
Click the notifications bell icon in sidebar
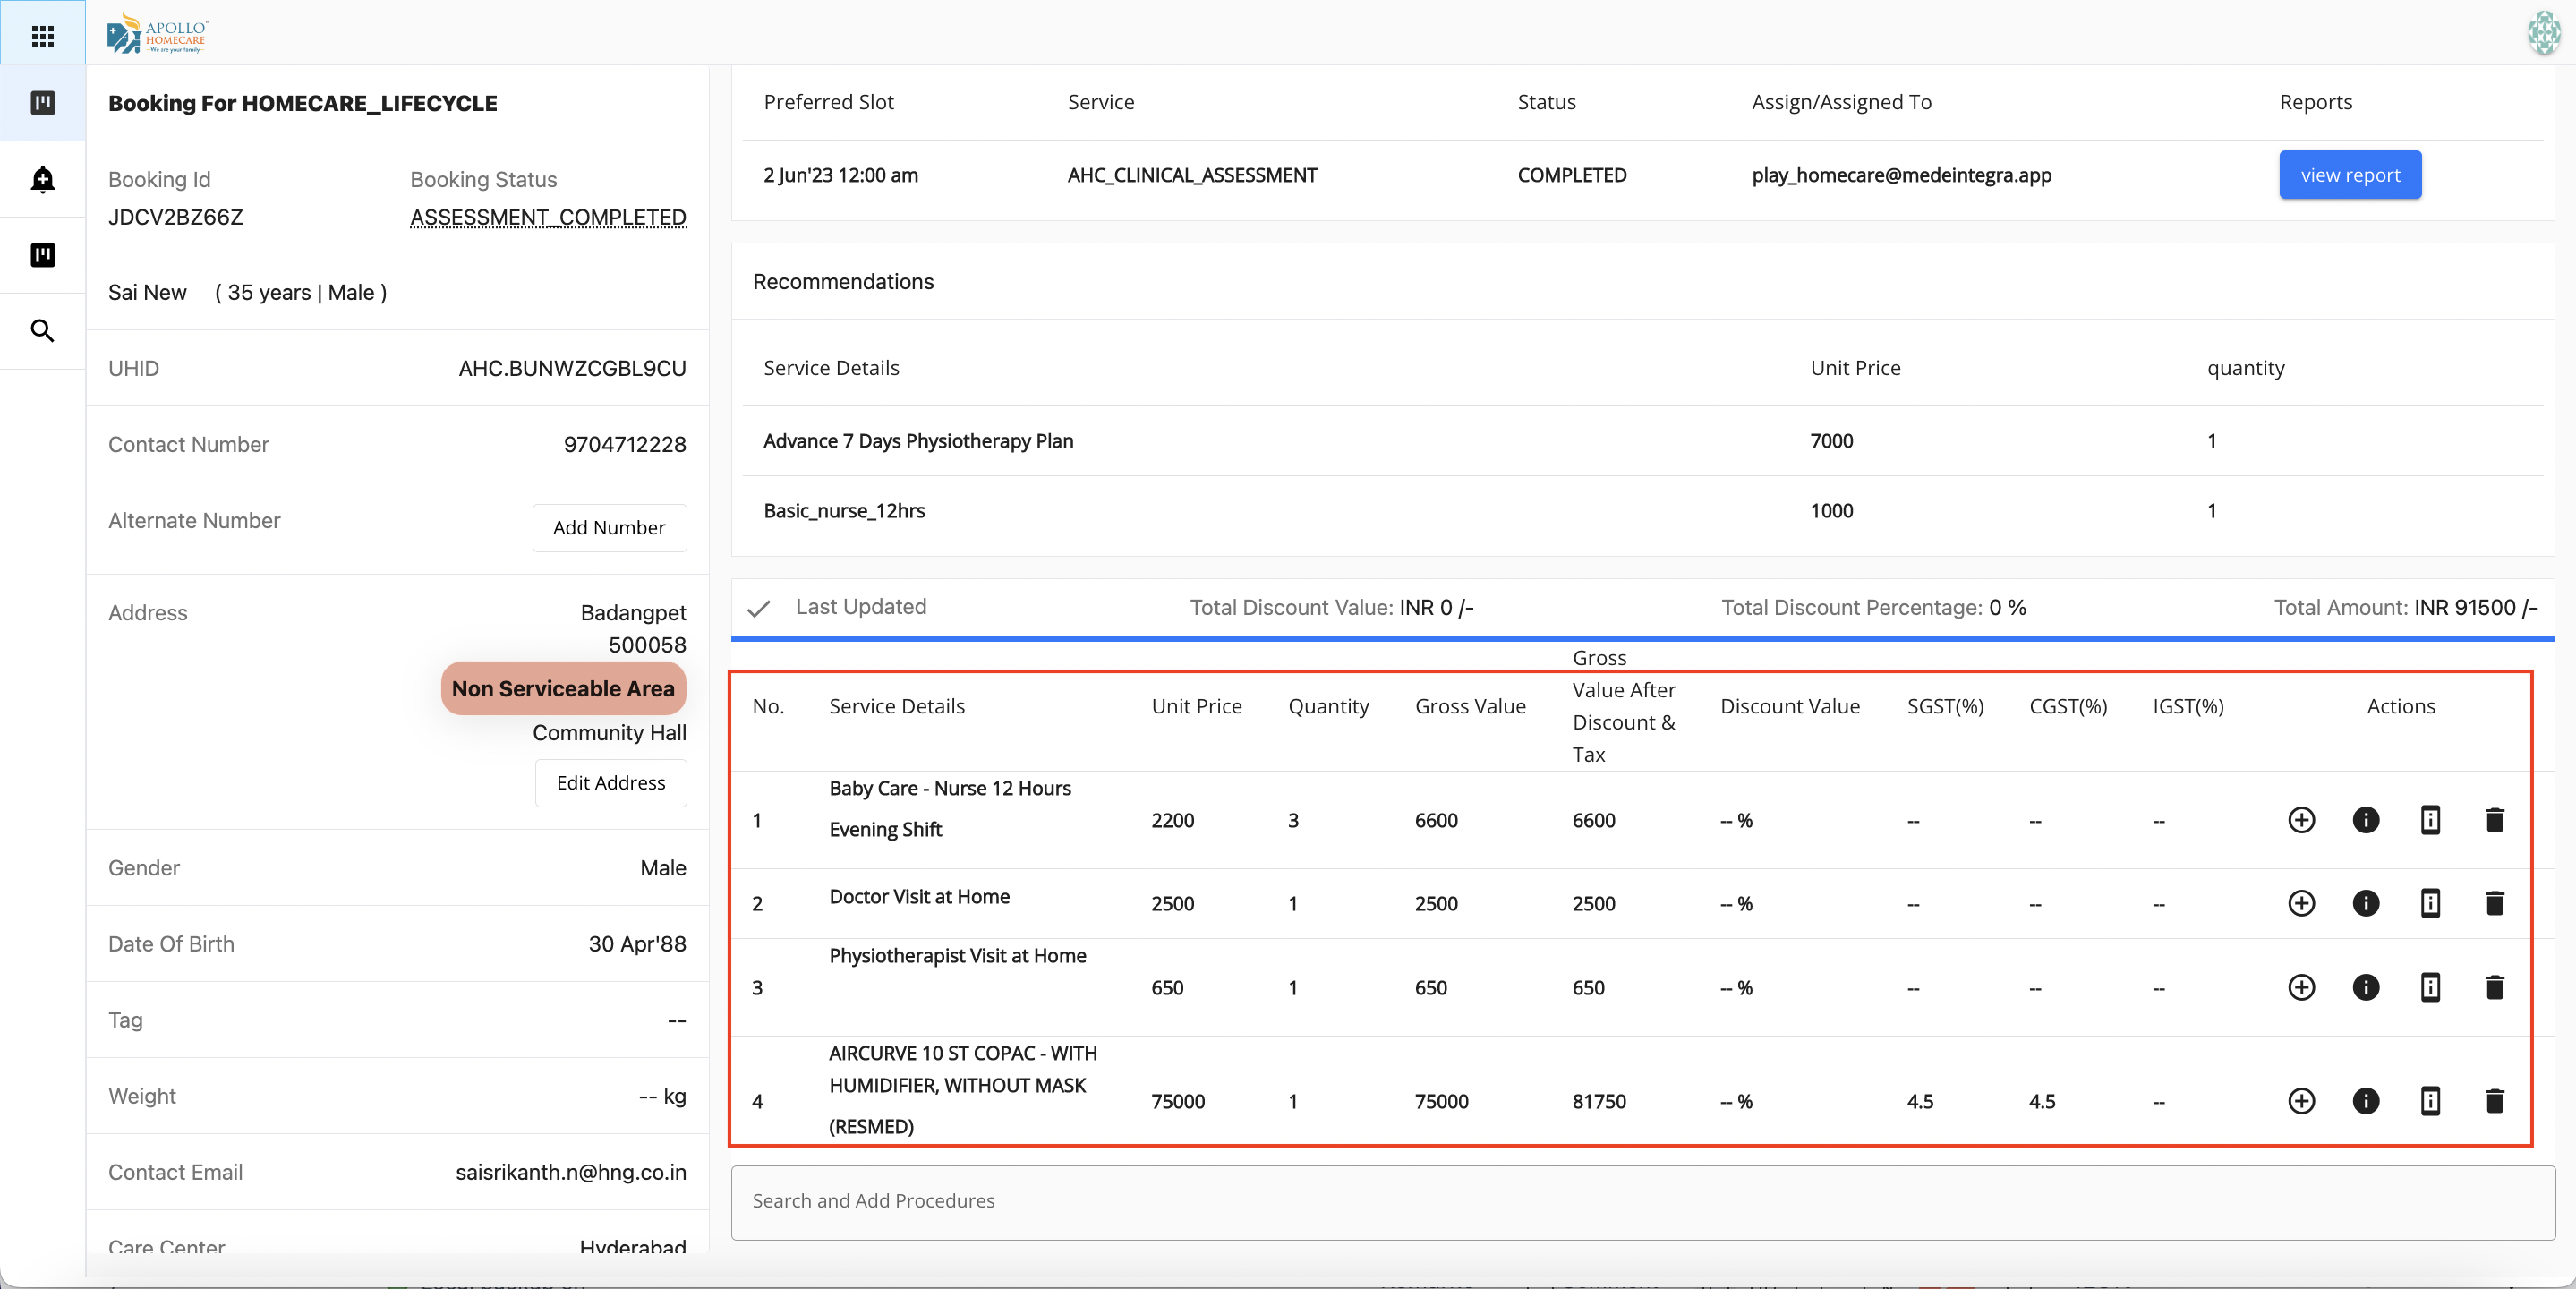pos(42,179)
